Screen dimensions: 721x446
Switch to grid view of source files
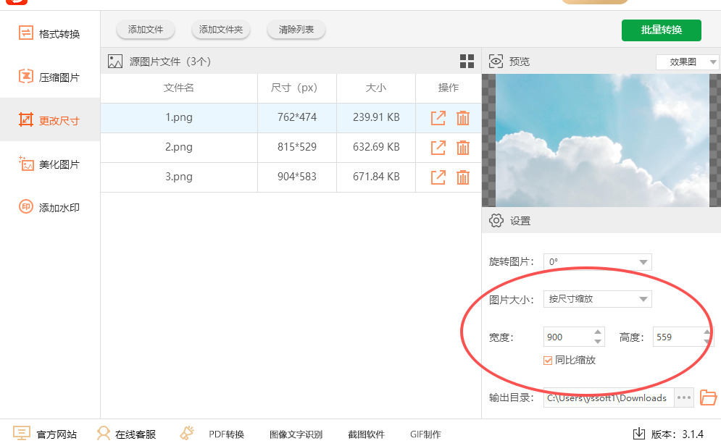tap(467, 62)
